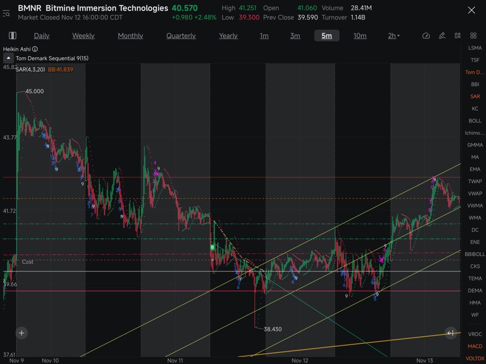486x364 pixels.
Task: Open the speedometer gauge icon in toolbar
Action: point(426,36)
